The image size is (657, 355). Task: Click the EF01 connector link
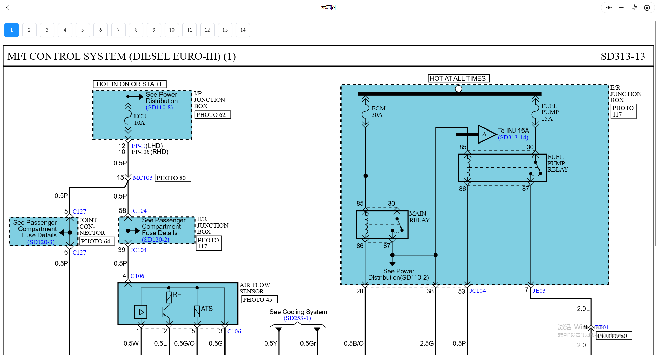click(x=602, y=327)
